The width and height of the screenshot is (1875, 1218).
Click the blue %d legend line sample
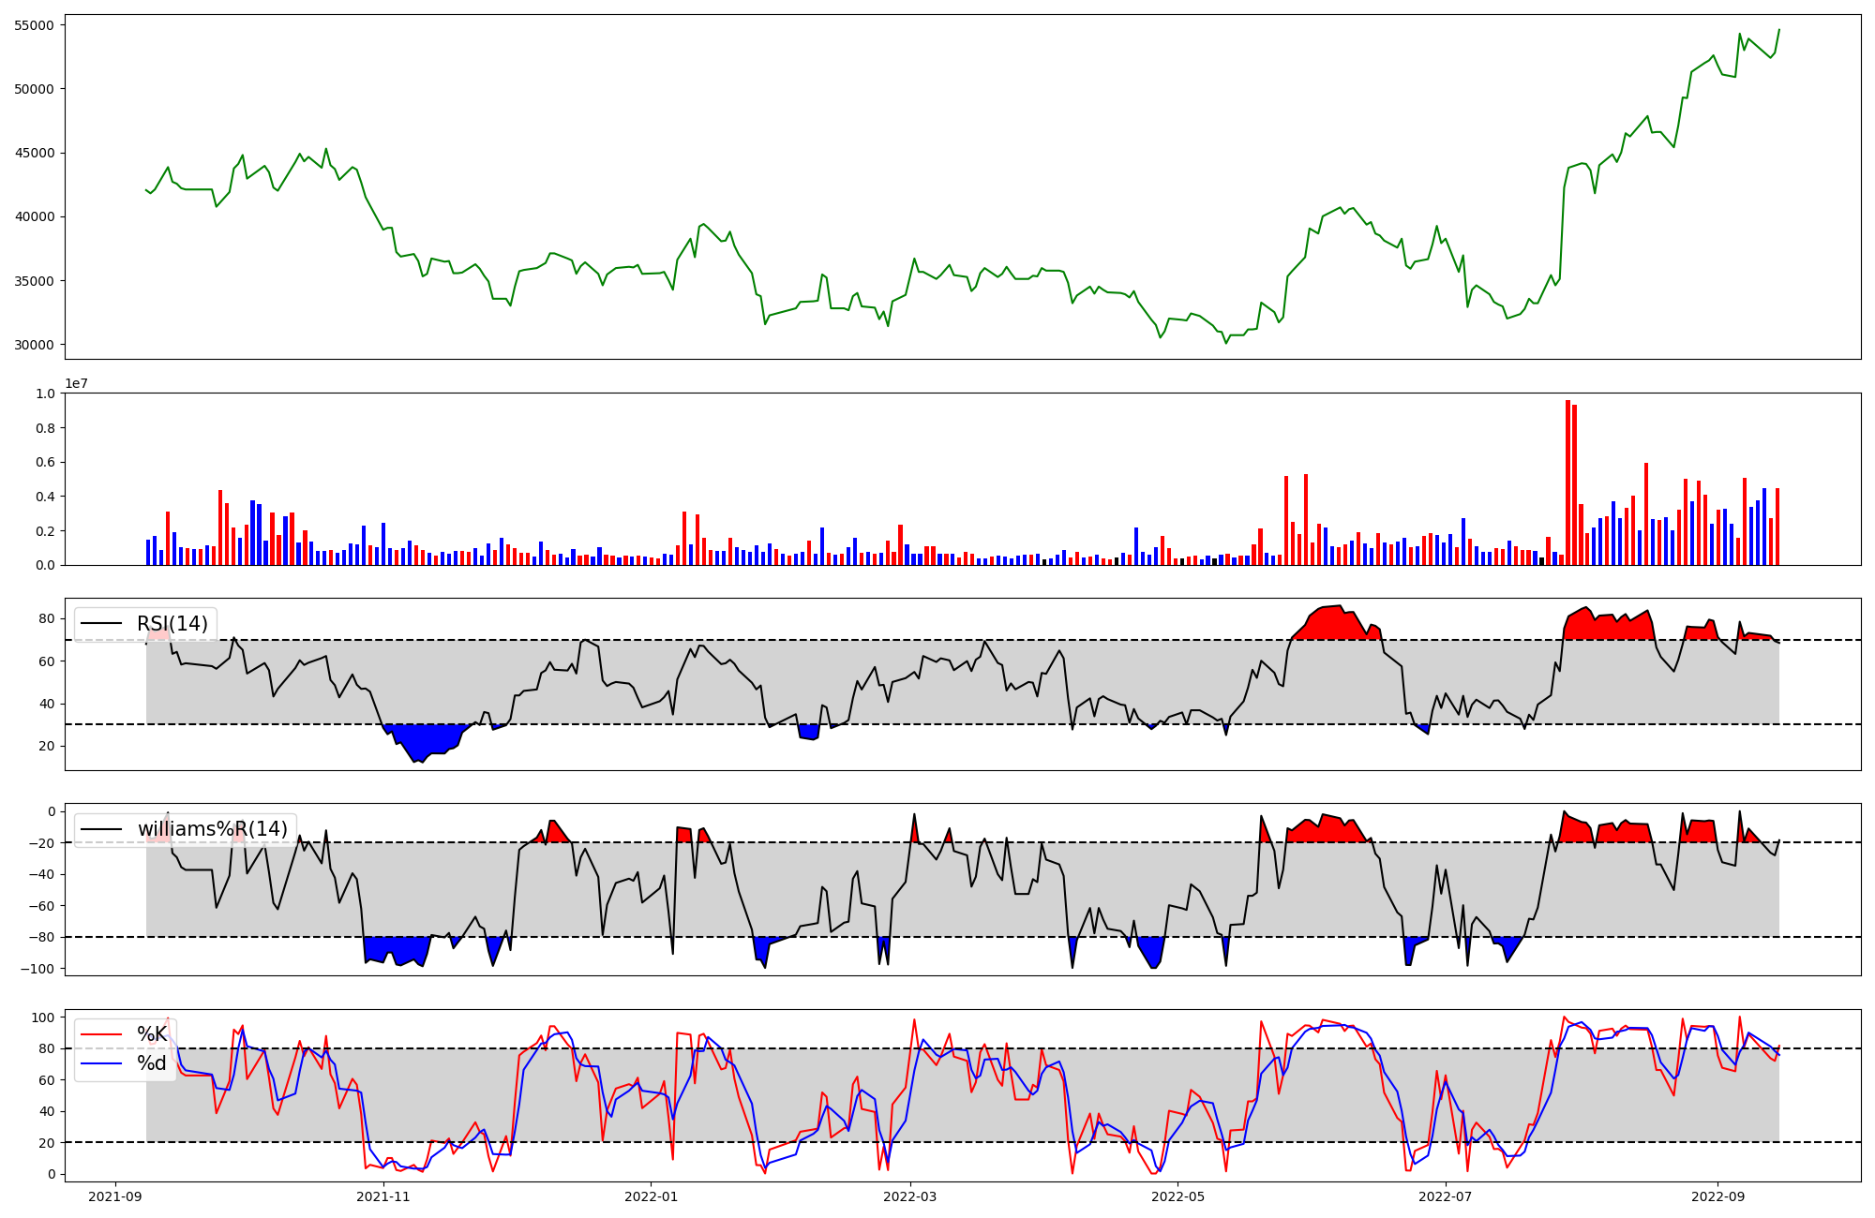click(101, 1063)
